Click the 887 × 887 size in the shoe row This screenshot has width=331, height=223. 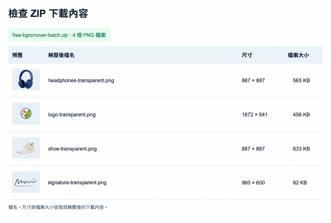click(x=253, y=149)
